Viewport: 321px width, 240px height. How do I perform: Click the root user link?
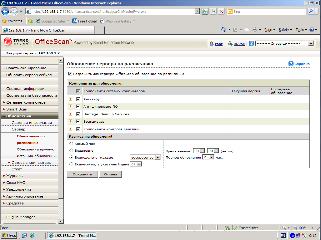(x=219, y=44)
